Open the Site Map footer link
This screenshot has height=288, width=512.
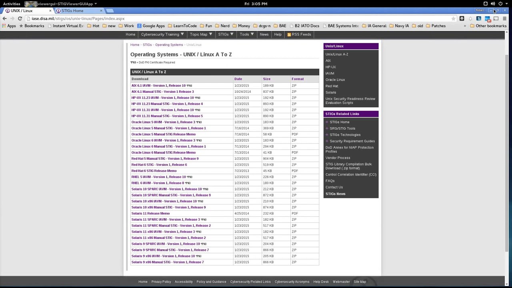click(360, 282)
